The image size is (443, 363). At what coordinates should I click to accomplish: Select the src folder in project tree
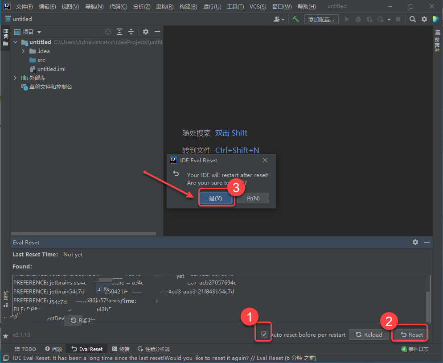click(x=37, y=60)
